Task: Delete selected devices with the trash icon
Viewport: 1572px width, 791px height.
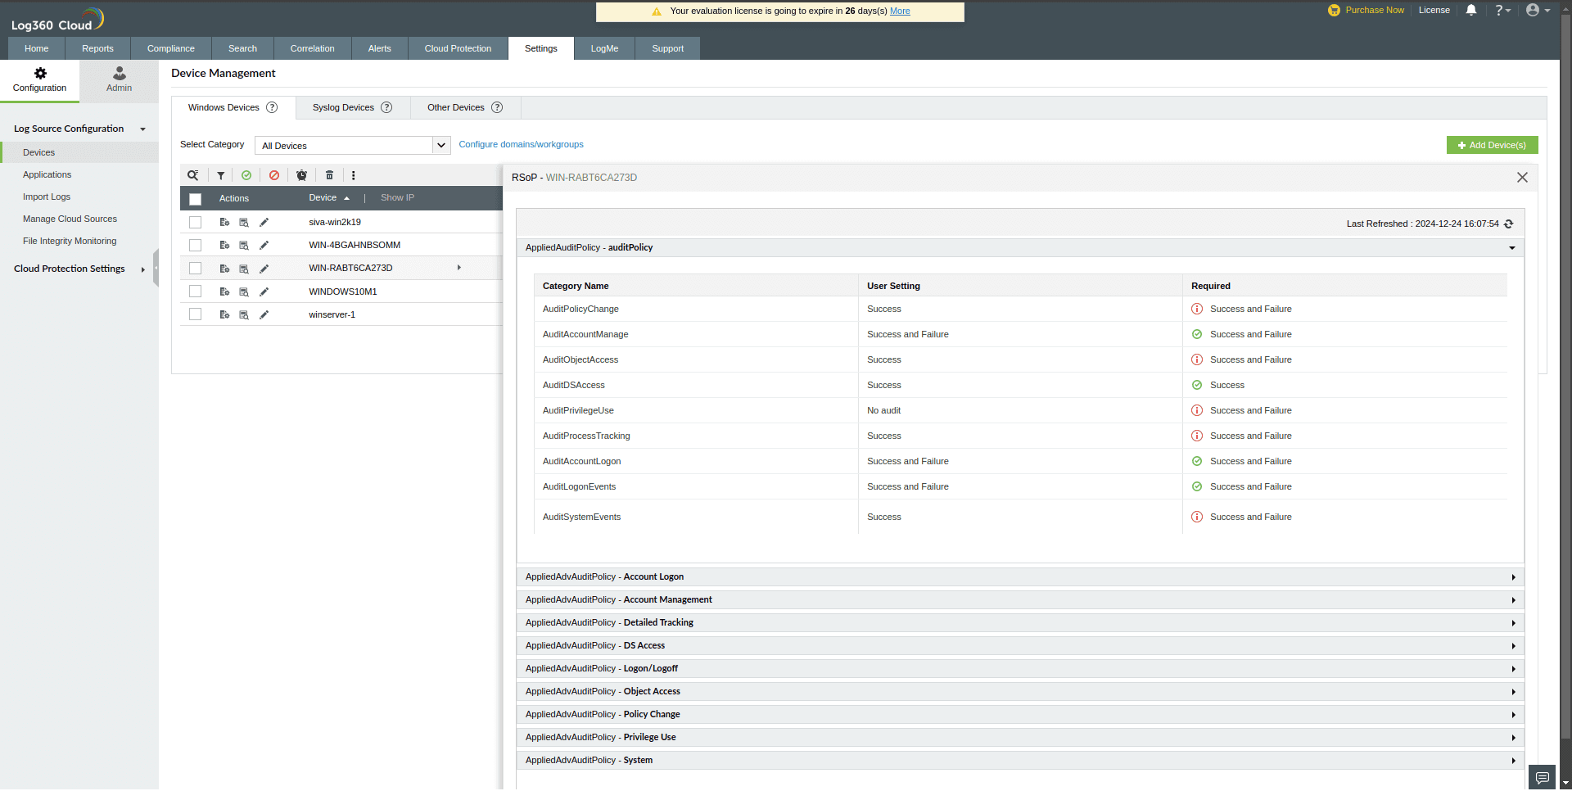Action: click(x=329, y=175)
